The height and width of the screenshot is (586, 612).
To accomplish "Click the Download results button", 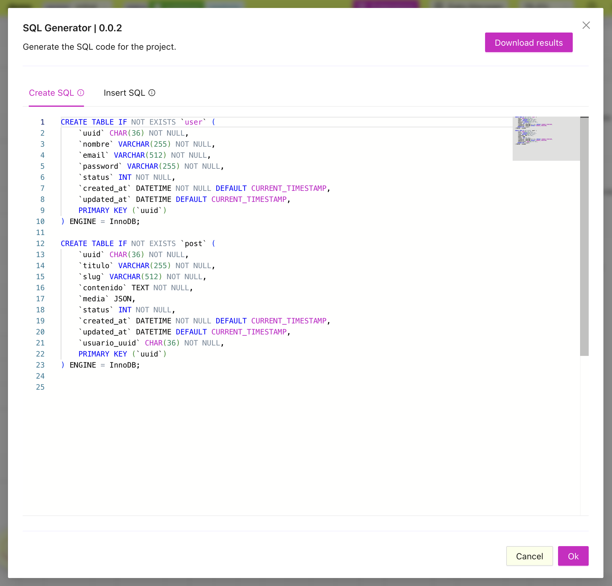I will tap(529, 42).
